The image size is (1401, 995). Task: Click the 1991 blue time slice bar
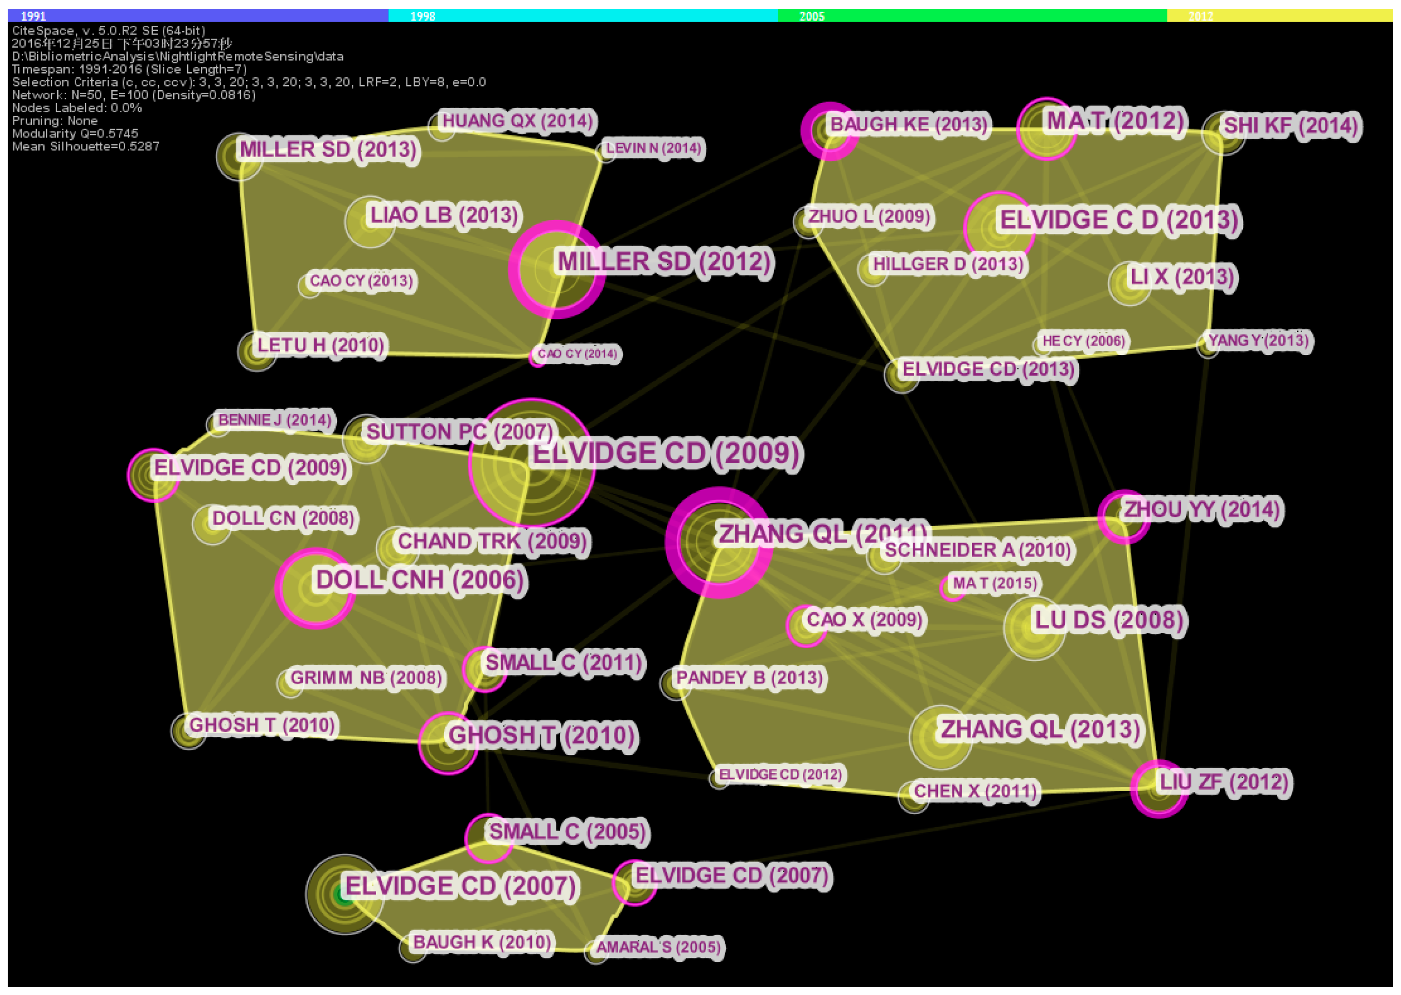click(197, 16)
